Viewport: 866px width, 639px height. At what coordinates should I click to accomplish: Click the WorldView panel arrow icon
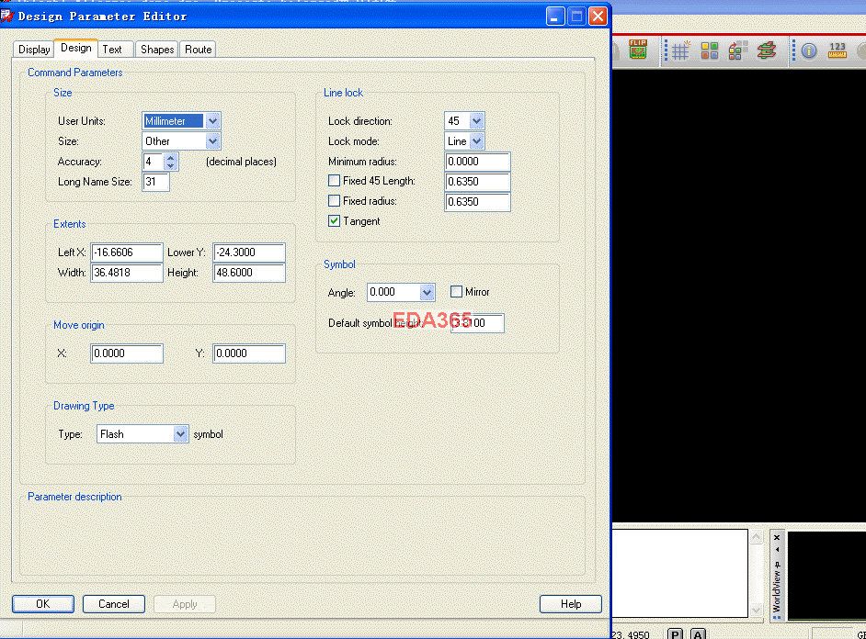click(777, 550)
